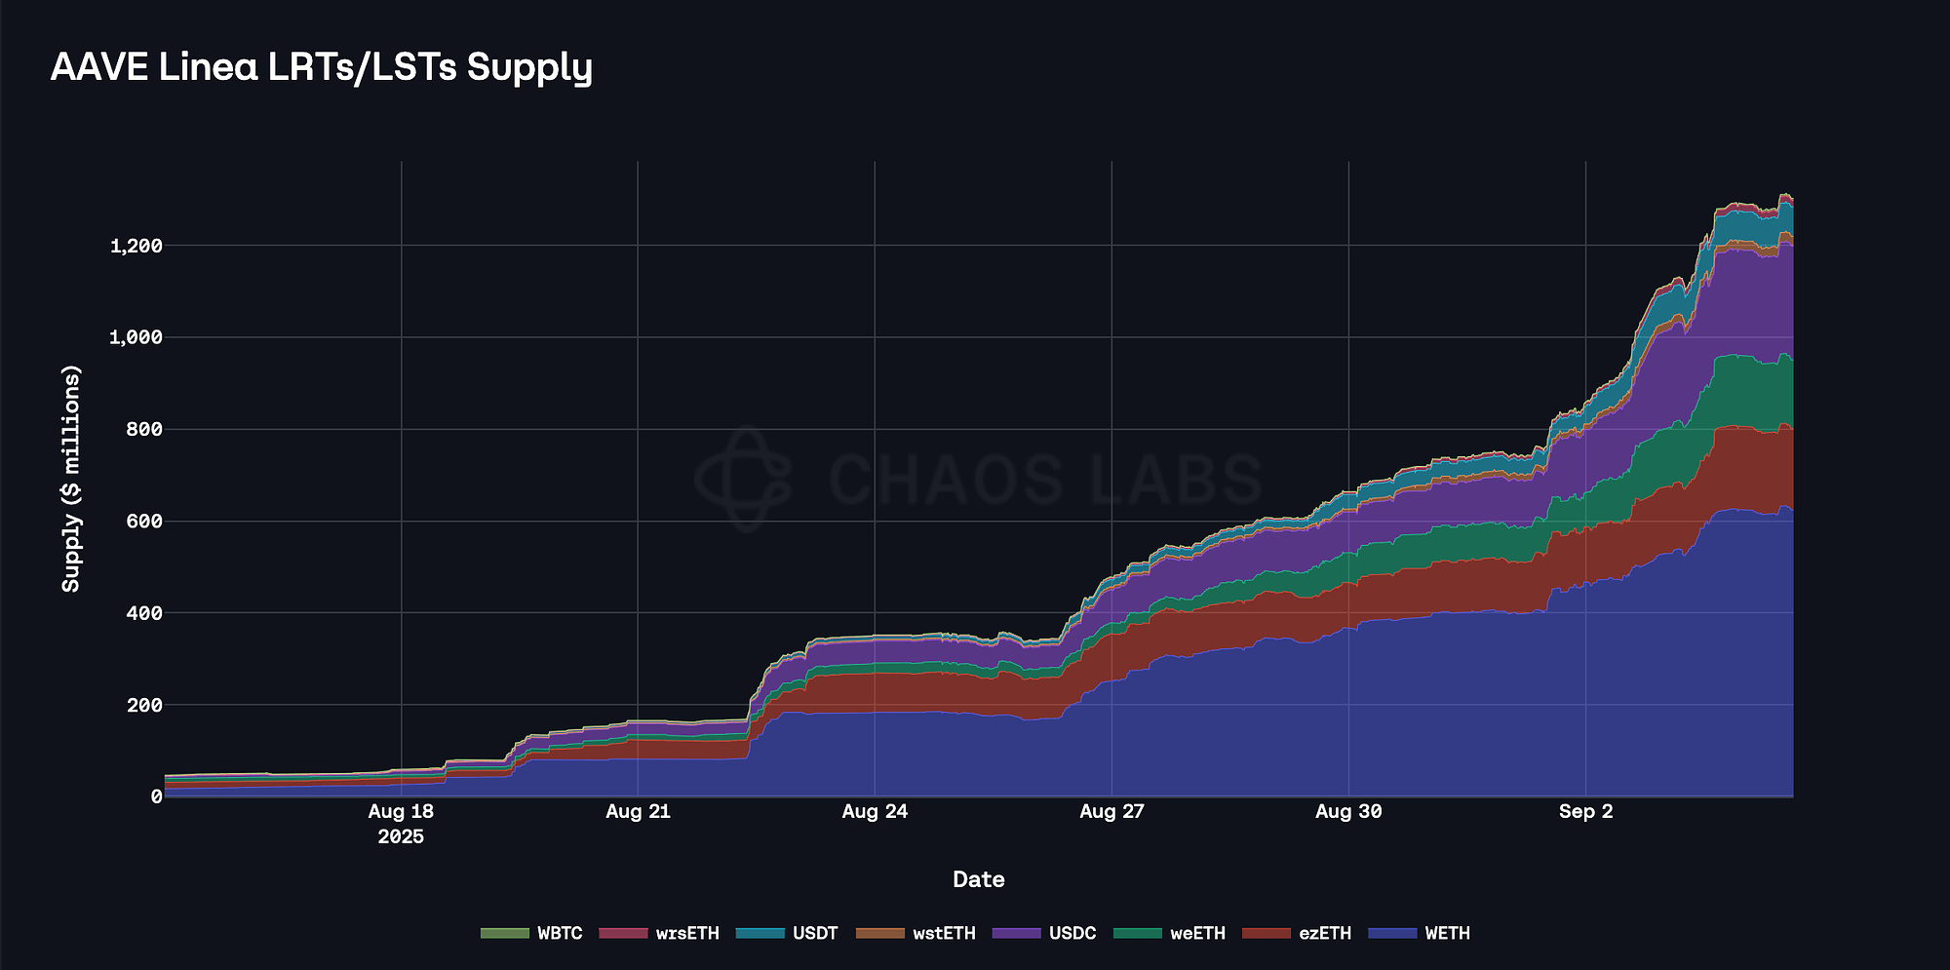This screenshot has width=1950, height=970.
Task: Click the orange wstETH legend color swatch
Action: (x=880, y=933)
